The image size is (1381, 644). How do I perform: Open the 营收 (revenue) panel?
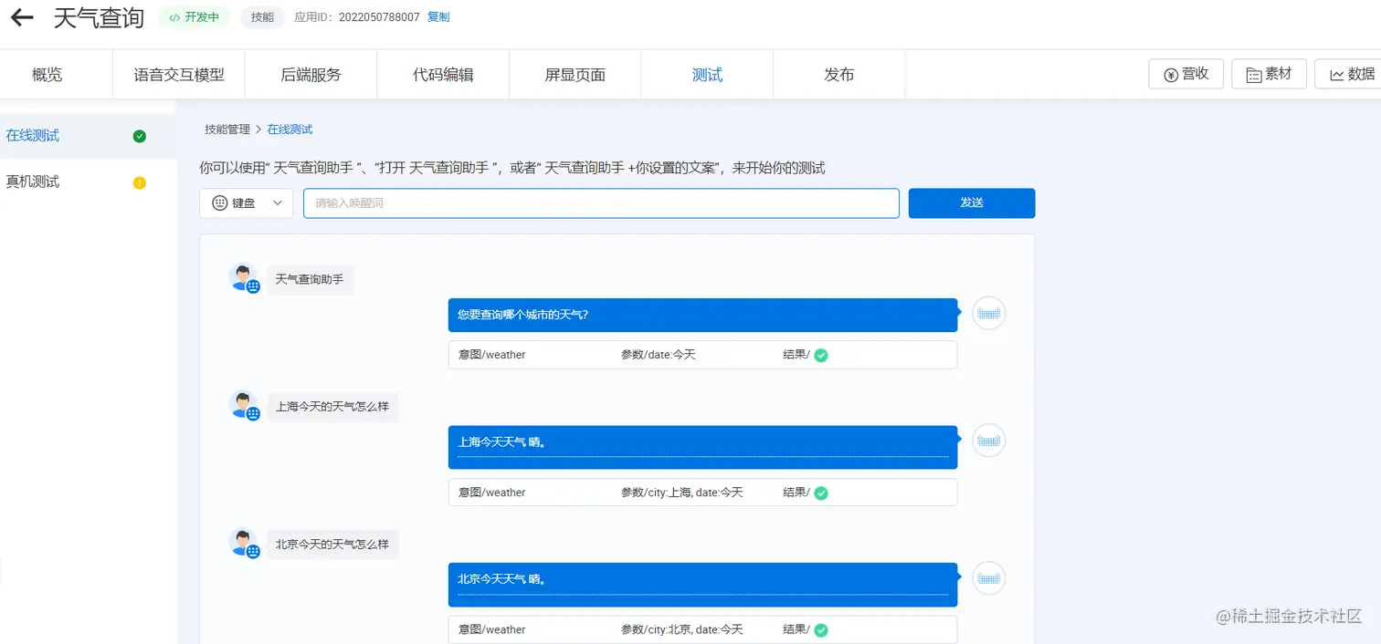coord(1186,74)
